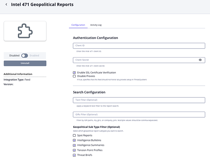The height and width of the screenshot is (157, 210).
Task: Switch to the Activity Log tab
Action: click(96, 25)
